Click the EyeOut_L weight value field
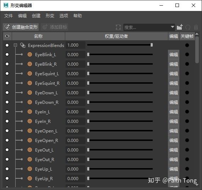This screenshot has height=190, width=202. tap(75, 150)
